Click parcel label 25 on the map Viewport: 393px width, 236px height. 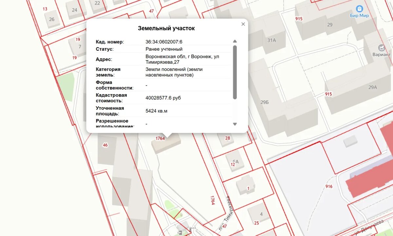pos(256,223)
